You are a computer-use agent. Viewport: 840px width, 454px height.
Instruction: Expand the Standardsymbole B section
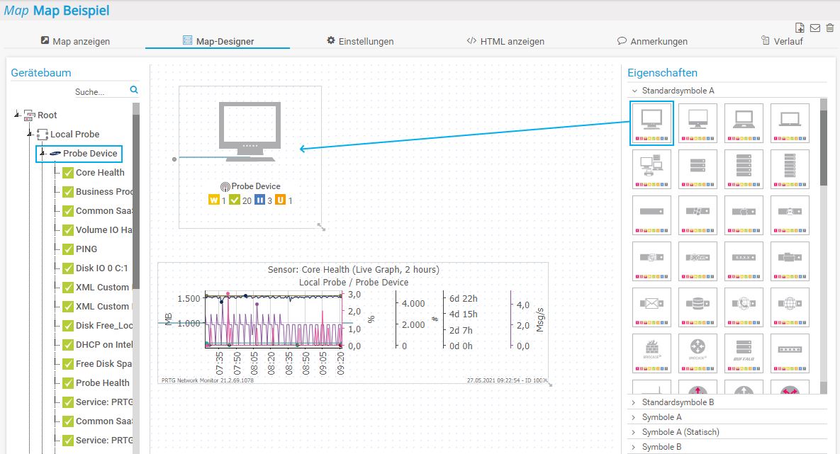[x=678, y=402]
